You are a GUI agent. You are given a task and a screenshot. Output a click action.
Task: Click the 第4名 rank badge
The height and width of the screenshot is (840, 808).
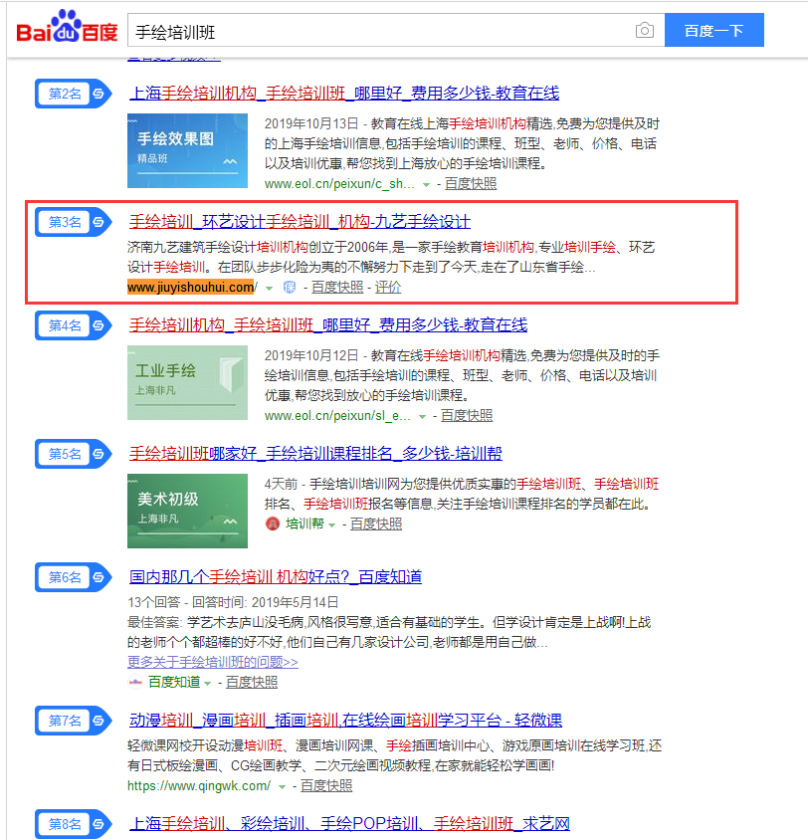(x=73, y=325)
